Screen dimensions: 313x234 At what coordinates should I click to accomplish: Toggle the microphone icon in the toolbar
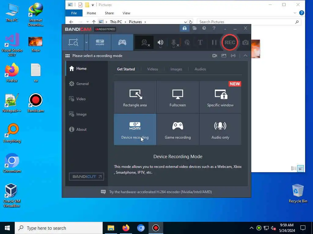(x=174, y=43)
